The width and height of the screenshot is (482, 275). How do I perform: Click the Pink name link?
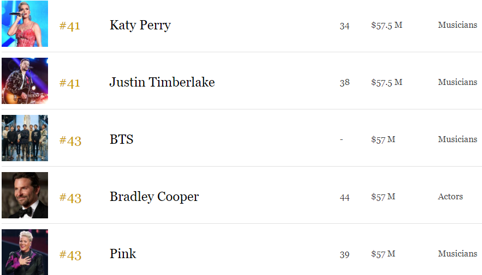pos(123,254)
